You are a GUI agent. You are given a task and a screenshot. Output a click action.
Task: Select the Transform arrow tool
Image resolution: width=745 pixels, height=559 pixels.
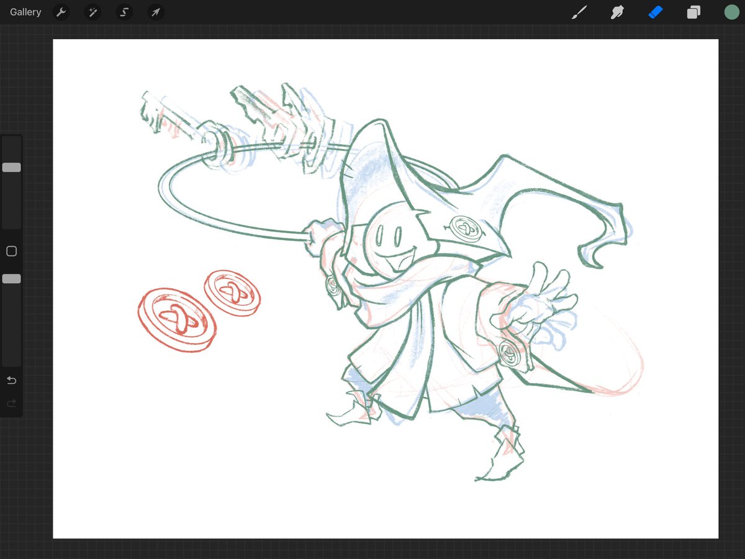155,12
